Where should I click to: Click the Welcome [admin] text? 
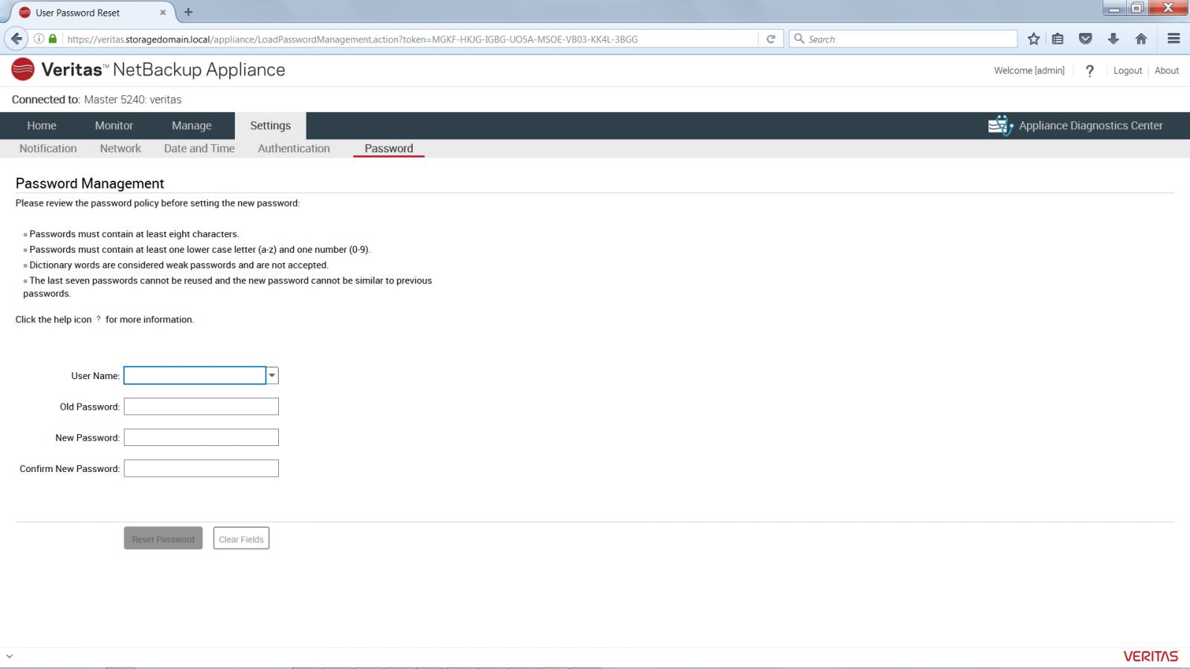1029,71
